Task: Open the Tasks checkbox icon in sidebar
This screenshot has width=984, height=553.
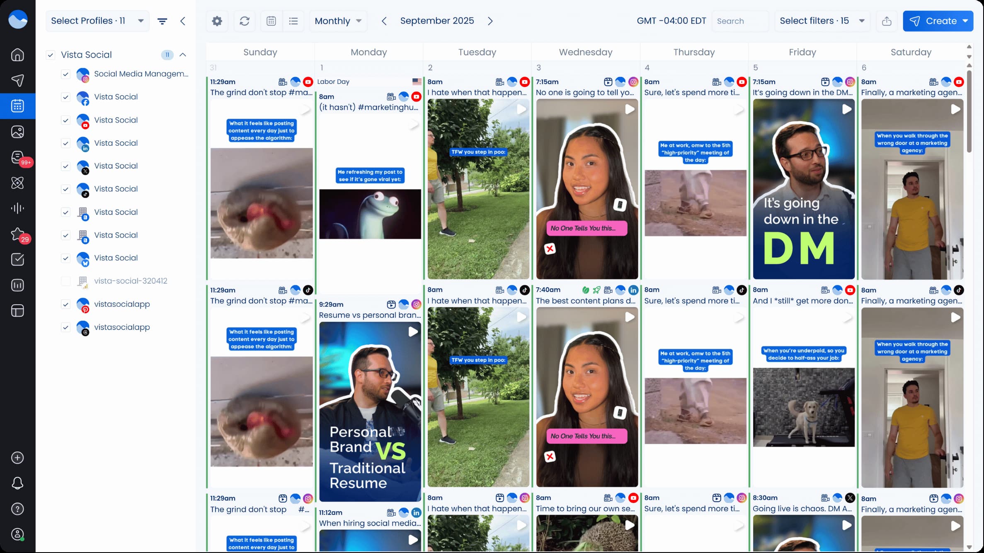Action: [17, 260]
